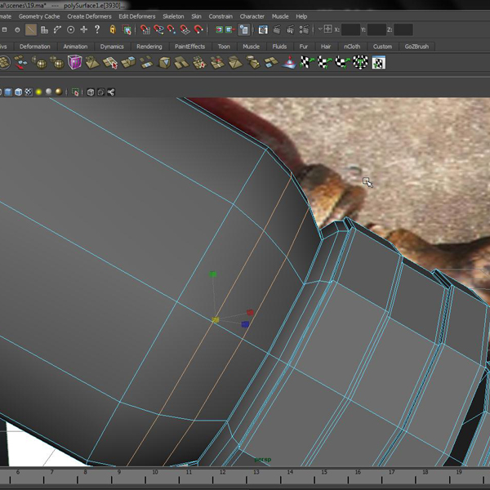Toggle high quality rendering gold sphere icon
Screen dimensions: 490x490
pos(59,91)
